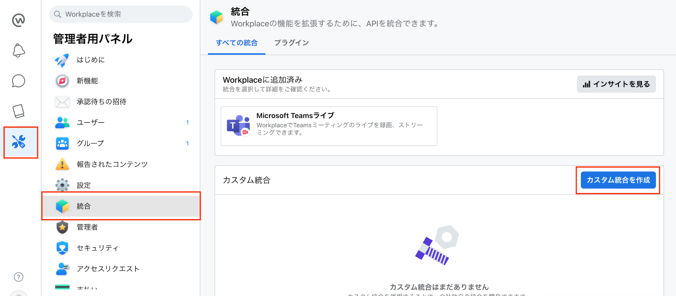Open 新機能 in the admin panel
Image resolution: width=676 pixels, height=296 pixels.
click(x=121, y=81)
